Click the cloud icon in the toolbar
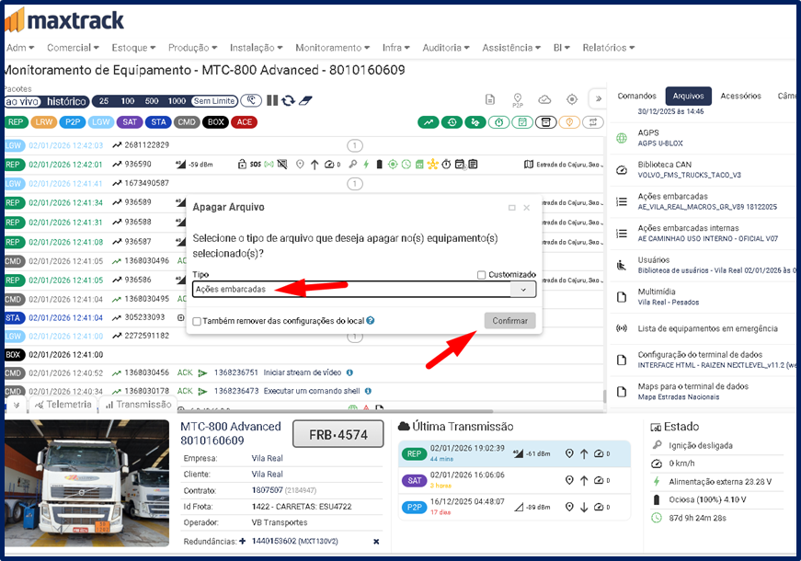 pyautogui.click(x=544, y=99)
